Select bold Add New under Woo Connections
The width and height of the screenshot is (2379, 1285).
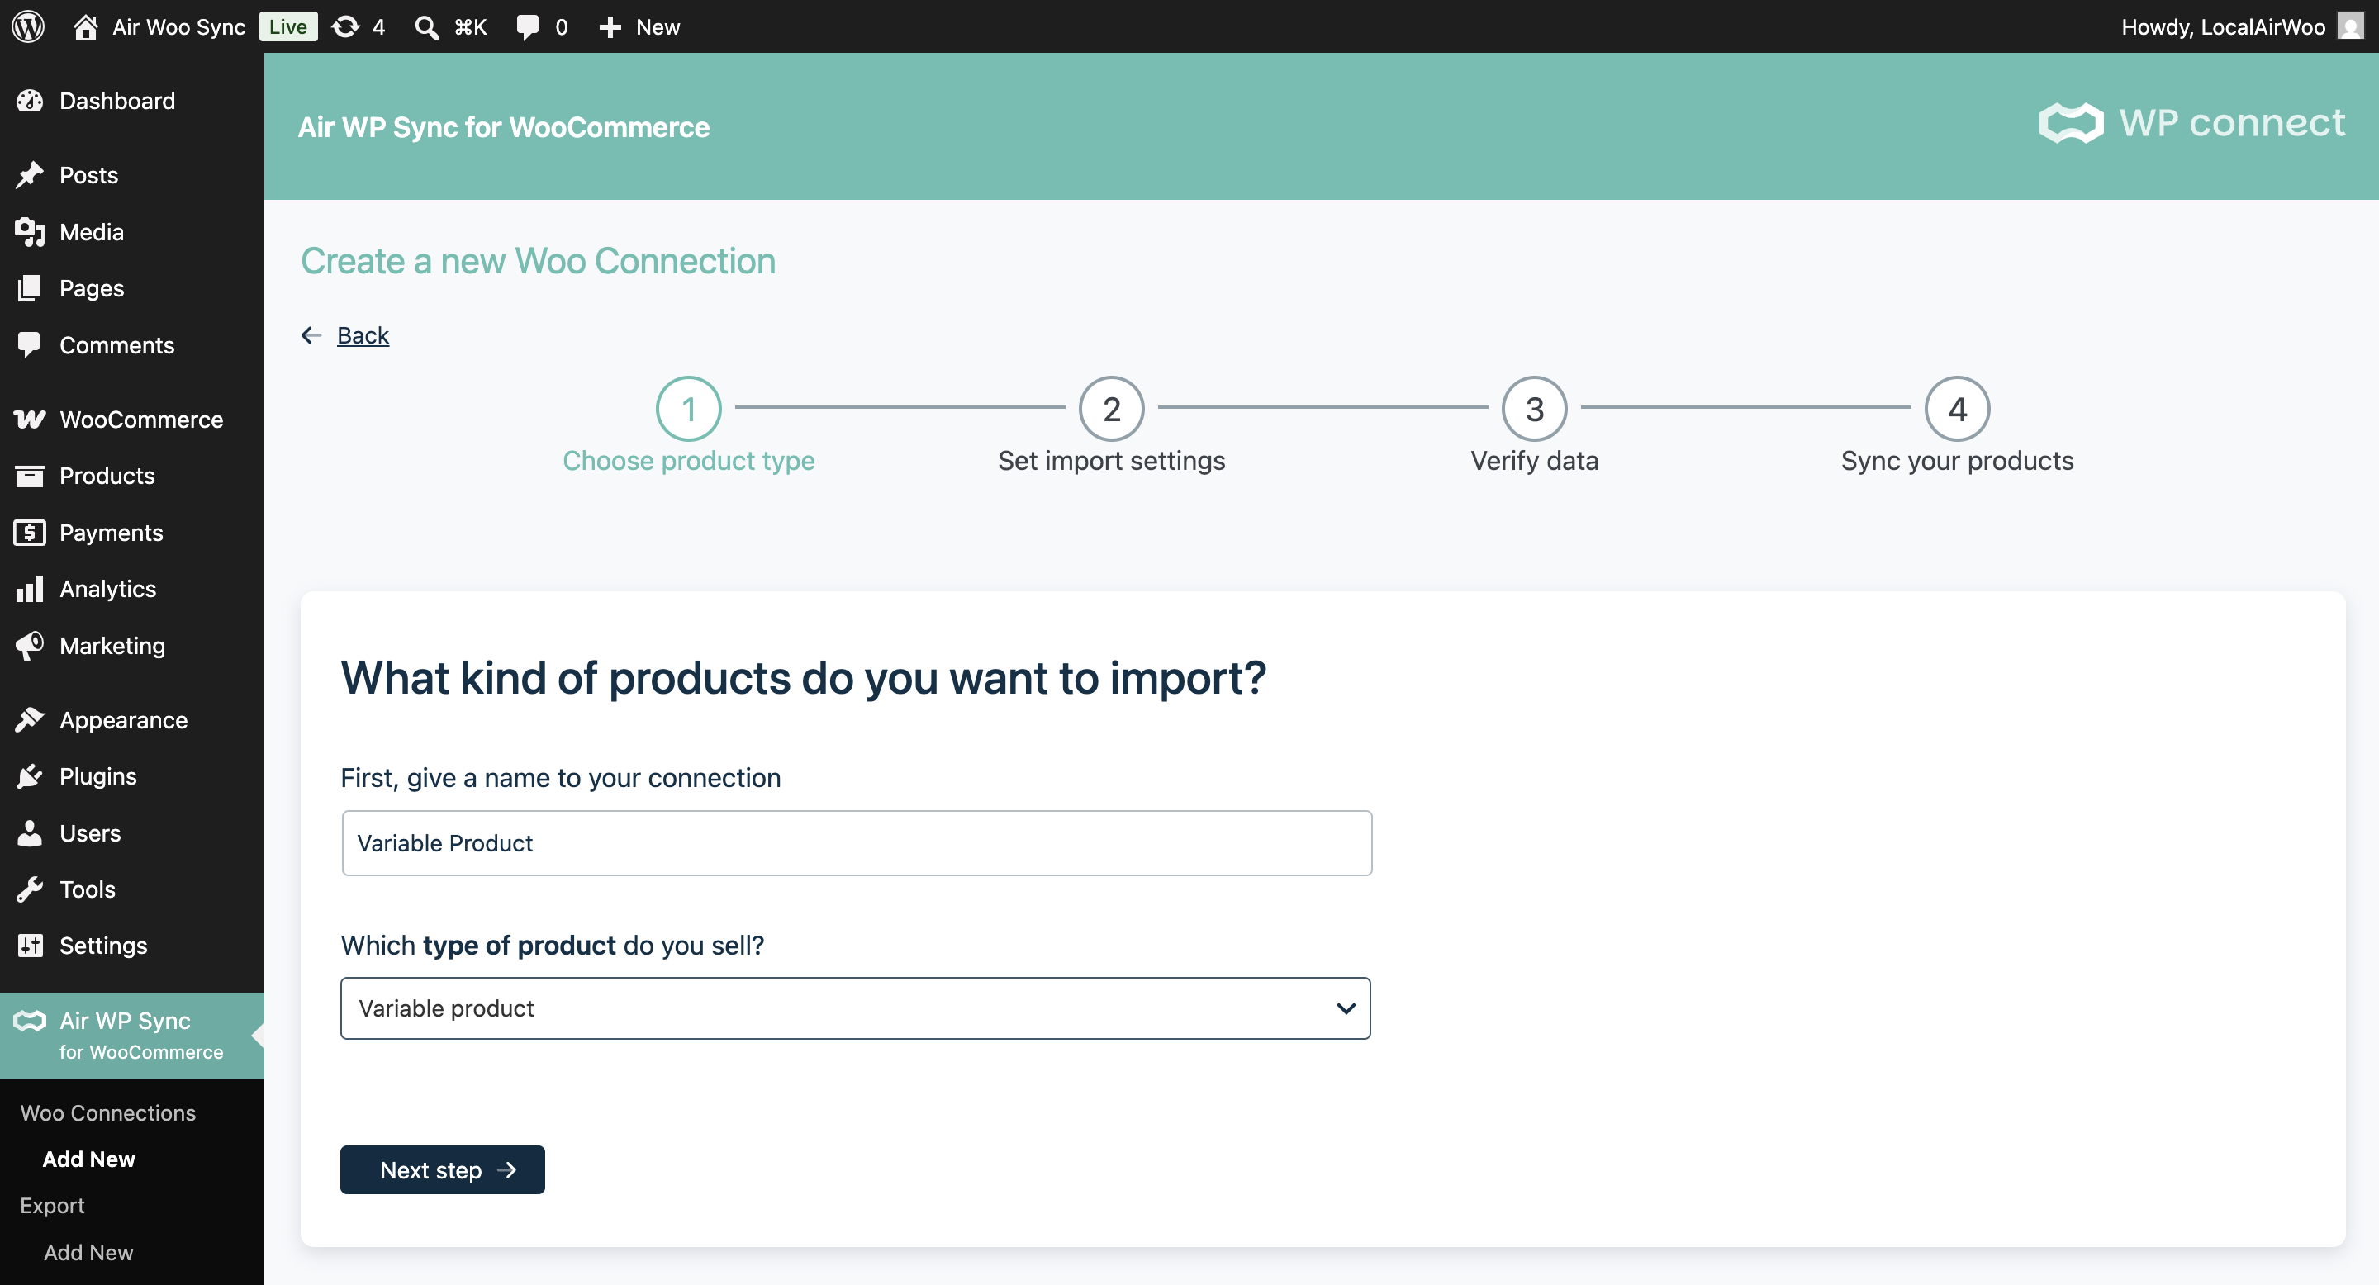pos(88,1159)
